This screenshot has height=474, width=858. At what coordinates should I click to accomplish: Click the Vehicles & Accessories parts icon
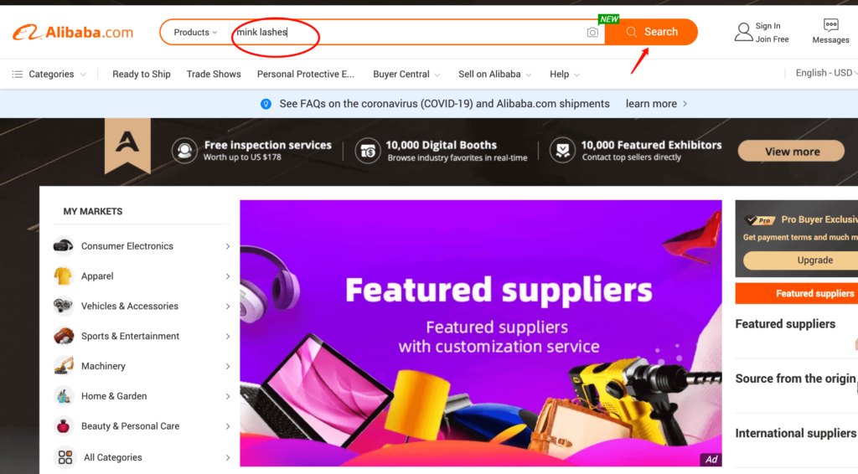click(x=64, y=307)
